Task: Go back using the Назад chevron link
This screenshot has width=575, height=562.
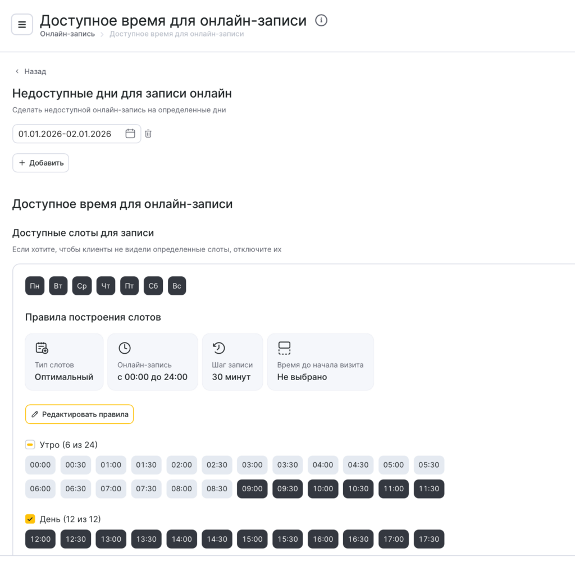Action: (x=30, y=71)
